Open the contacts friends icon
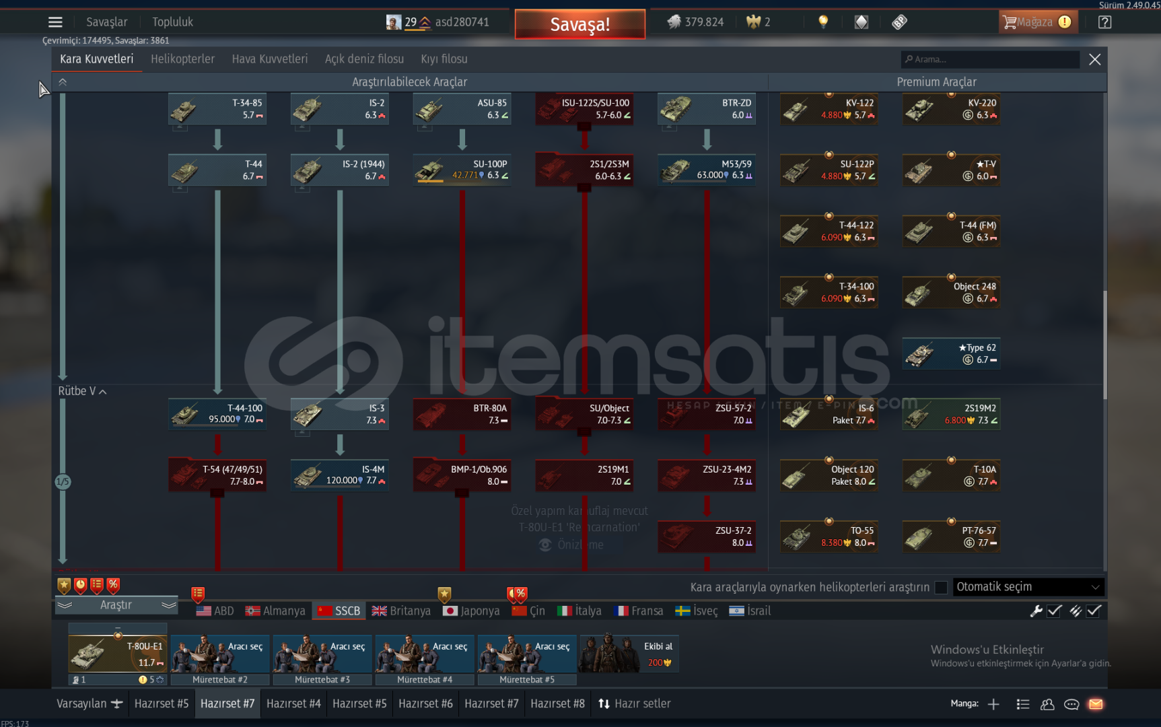1161x727 pixels. (1047, 704)
